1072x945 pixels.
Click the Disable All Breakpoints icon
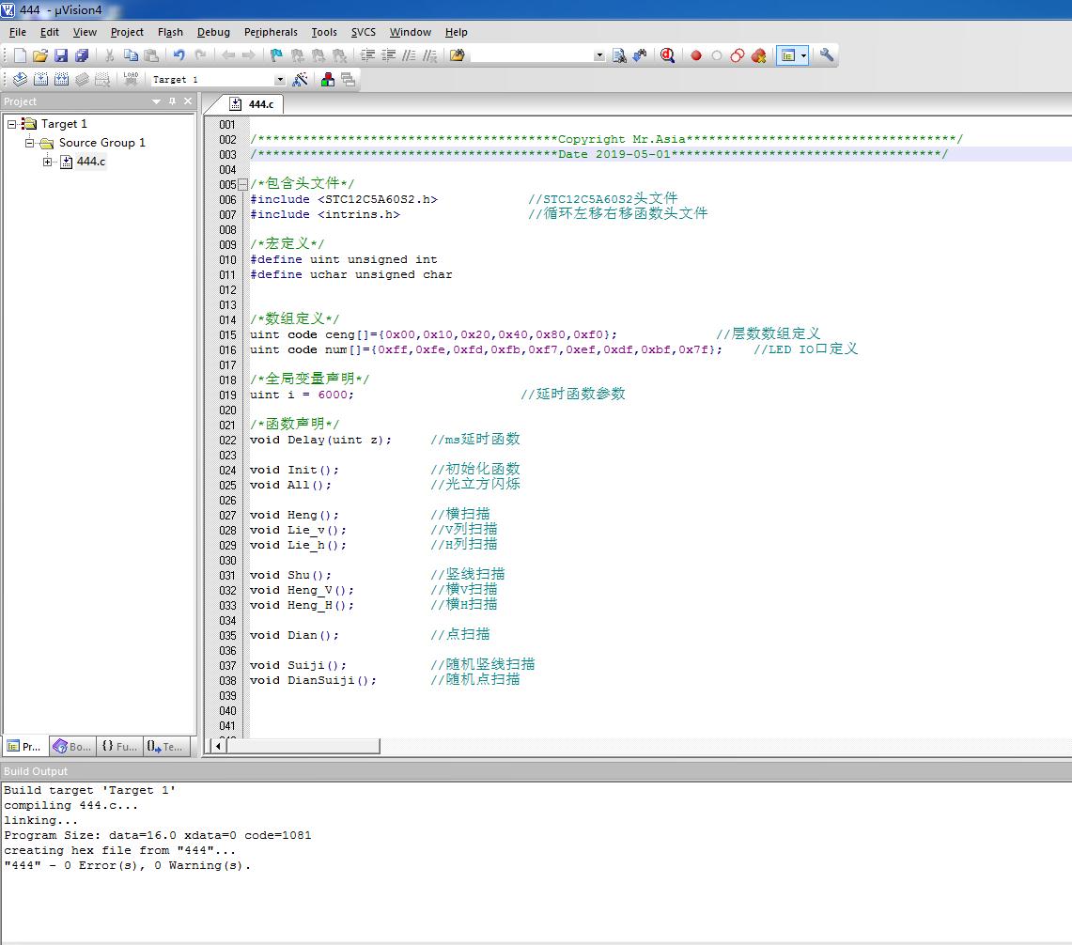738,55
